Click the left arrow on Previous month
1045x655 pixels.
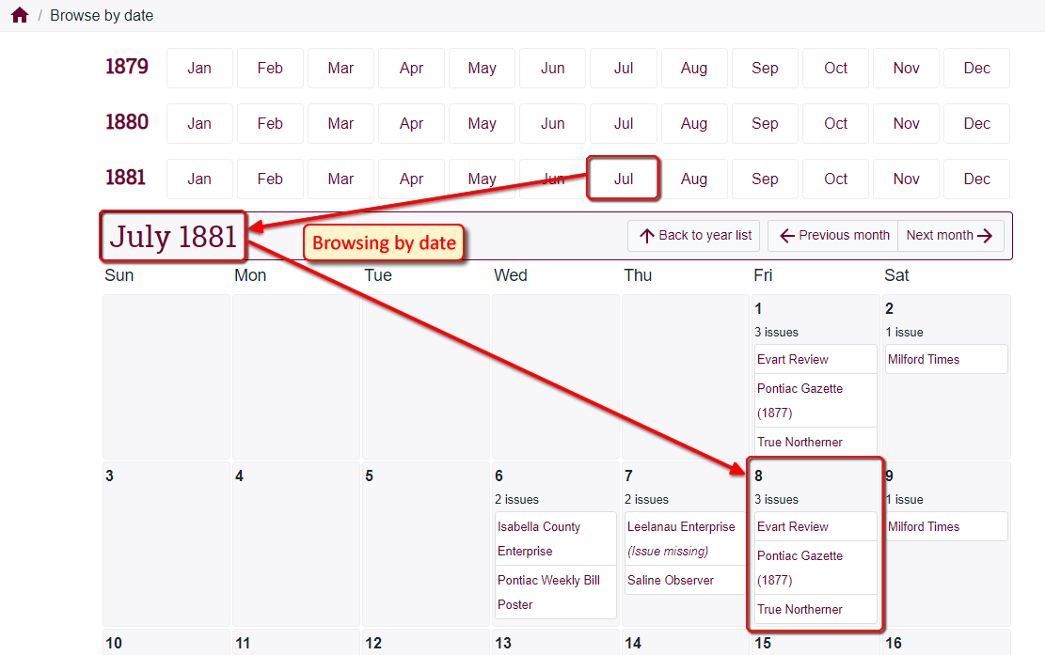[x=789, y=235]
